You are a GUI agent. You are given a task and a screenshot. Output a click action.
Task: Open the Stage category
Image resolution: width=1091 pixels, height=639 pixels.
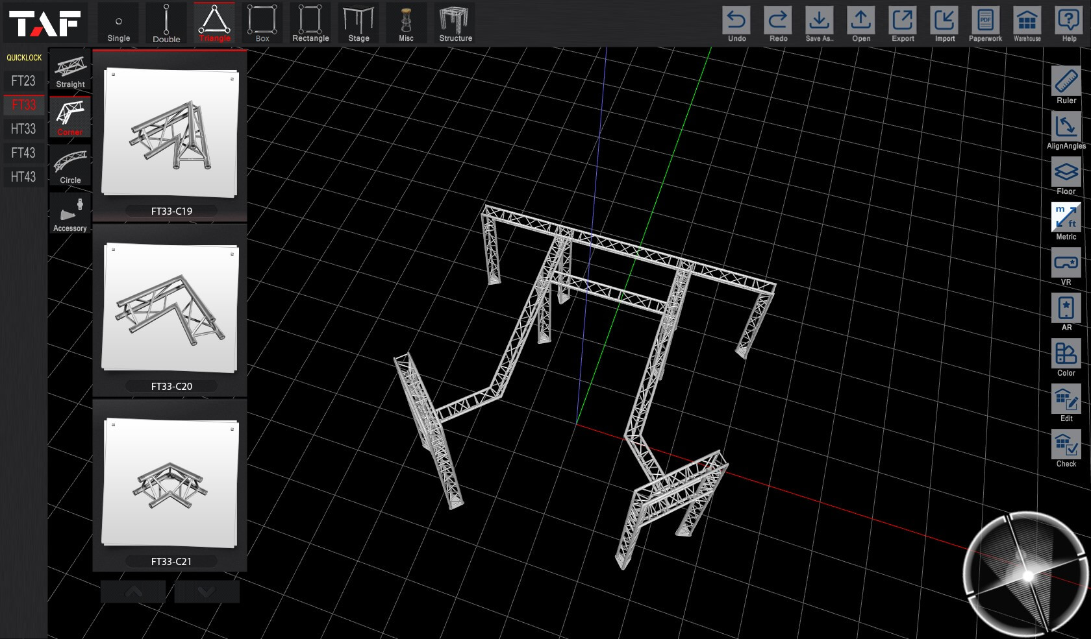[x=358, y=23]
